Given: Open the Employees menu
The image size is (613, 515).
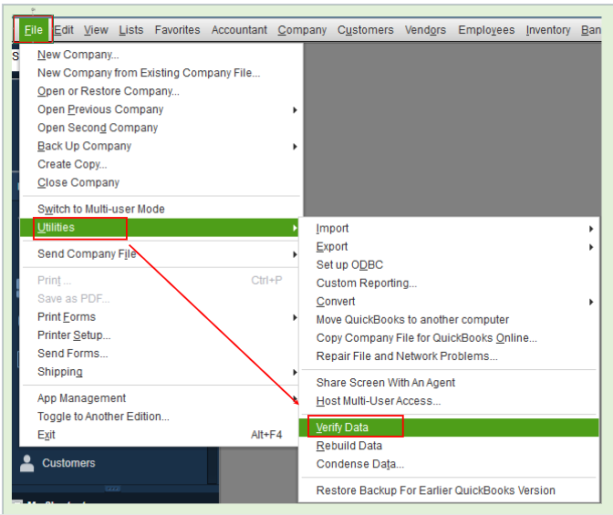Looking at the screenshot, I should [x=486, y=30].
